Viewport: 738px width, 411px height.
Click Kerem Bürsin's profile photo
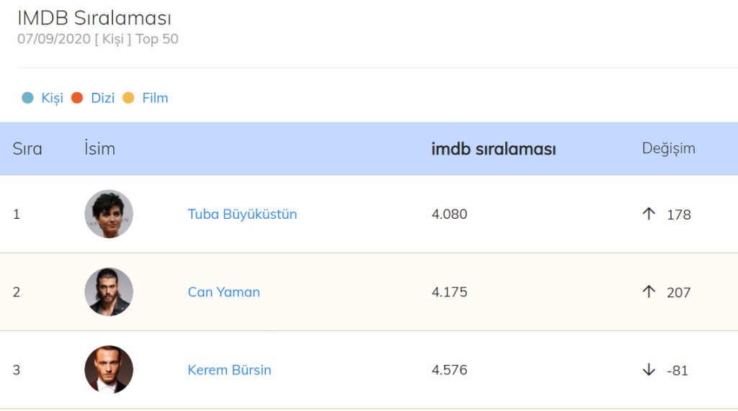109,369
